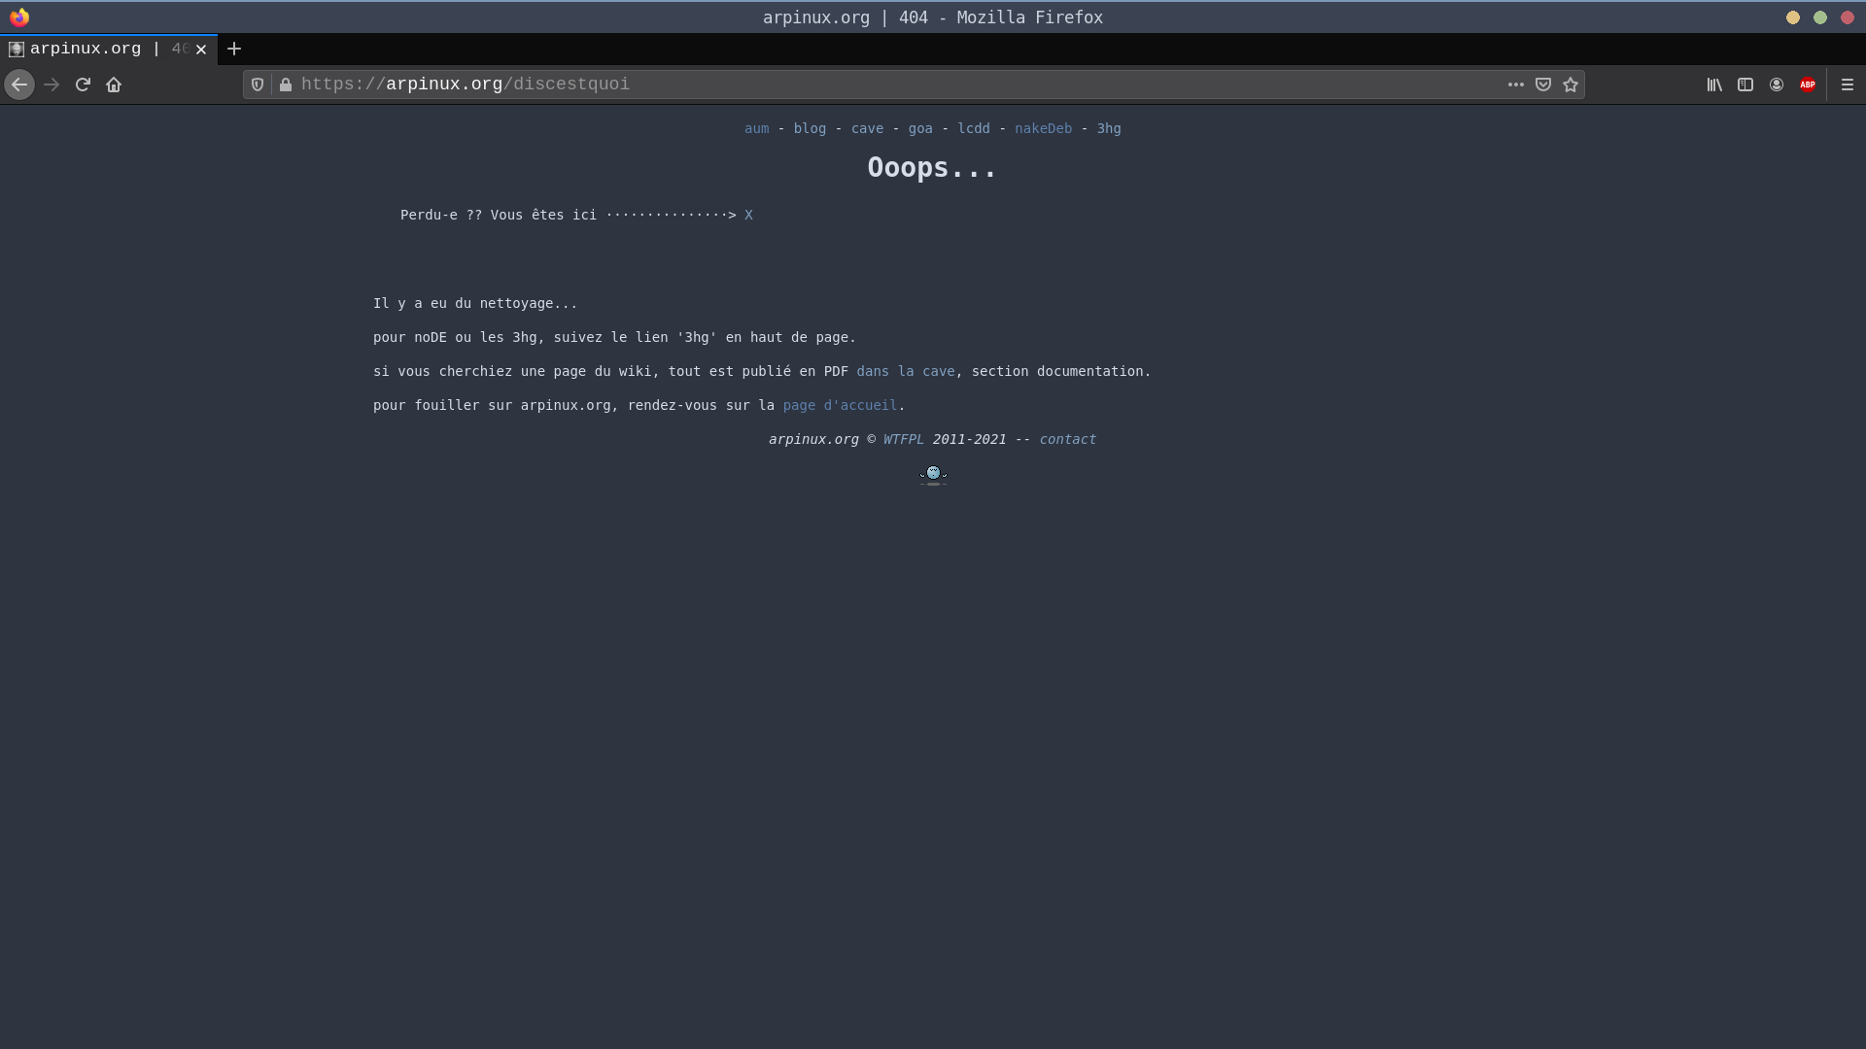The image size is (1866, 1049).
Task: Follow the nakeDeb link
Action: pos(1044,128)
